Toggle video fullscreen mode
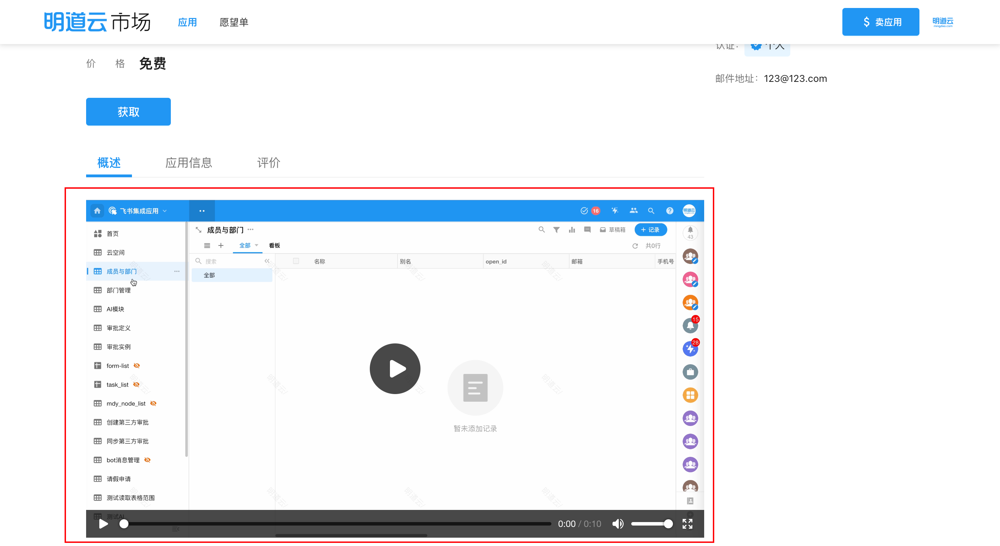The height and width of the screenshot is (546, 1000). 687,524
